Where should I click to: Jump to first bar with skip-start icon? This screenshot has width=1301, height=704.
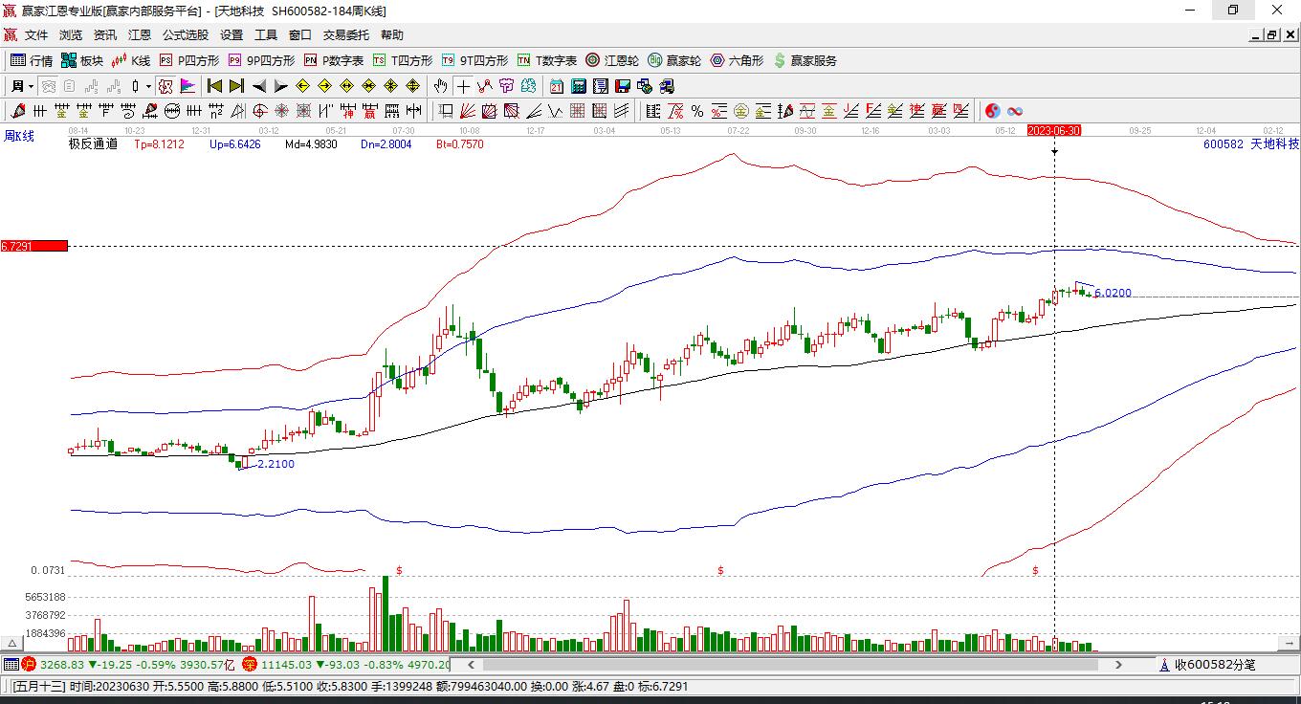[214, 86]
